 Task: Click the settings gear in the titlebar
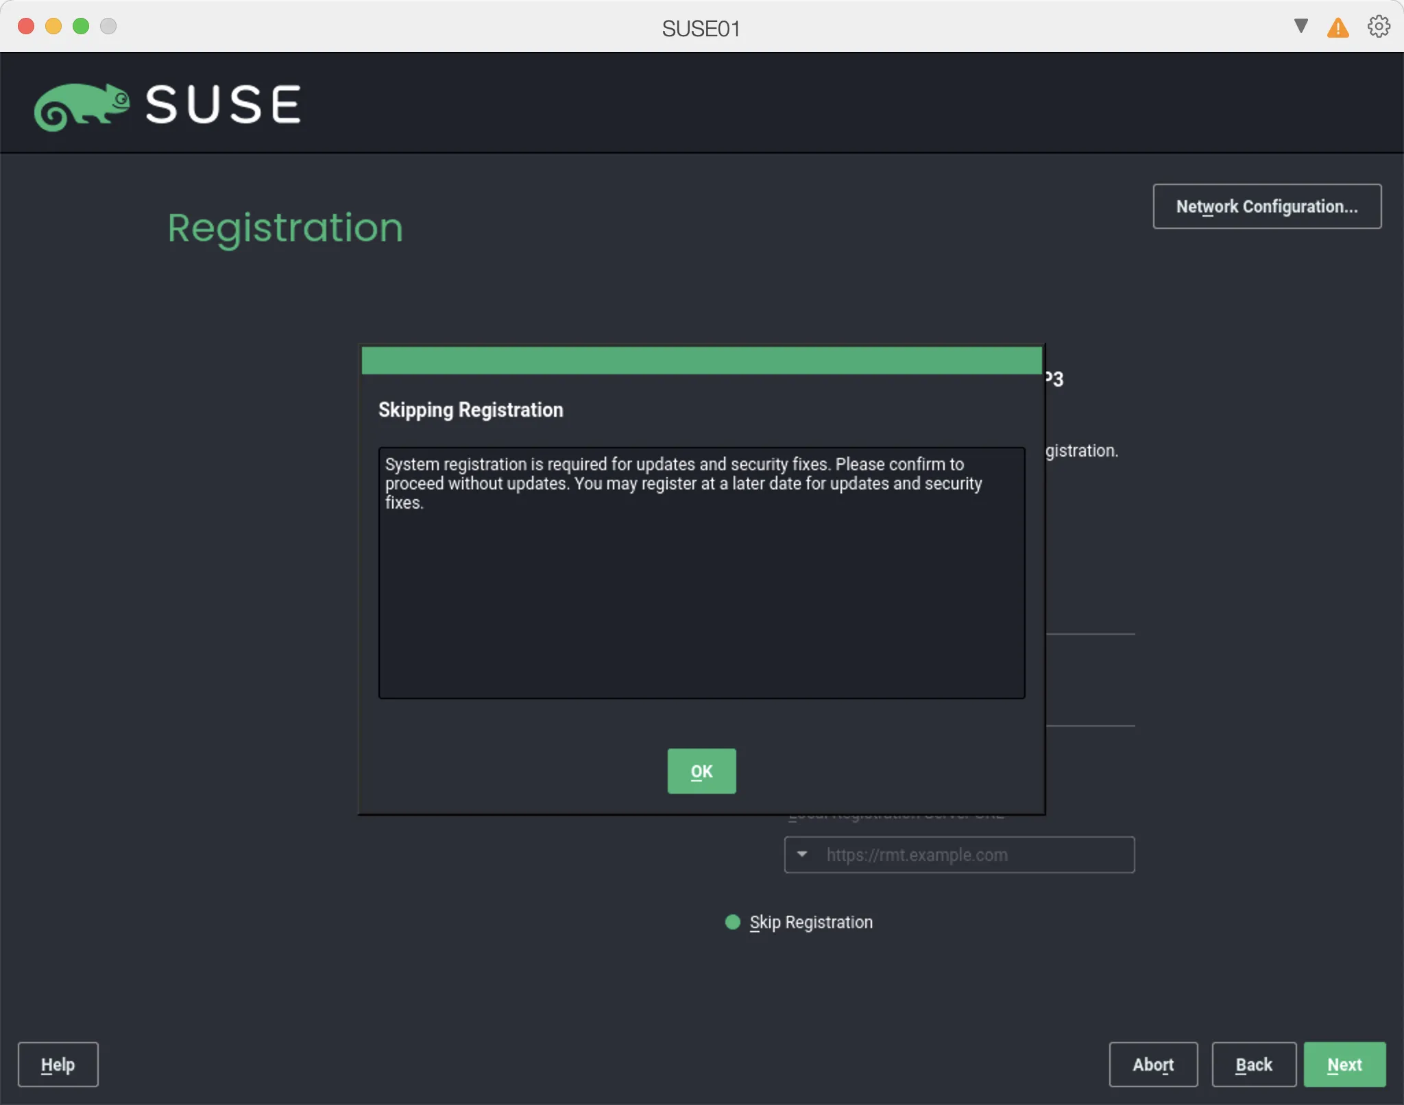1378,26
